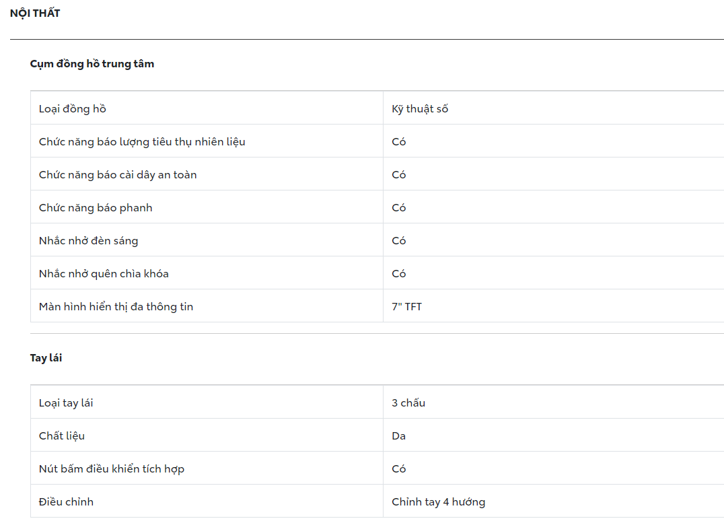Click the Chất liệu row label
Viewport: 724px width, 525px height.
pyautogui.click(x=62, y=436)
